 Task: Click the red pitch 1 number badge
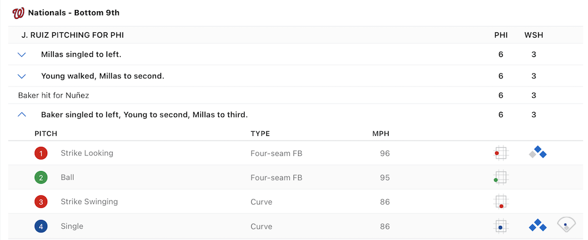pyautogui.click(x=41, y=154)
